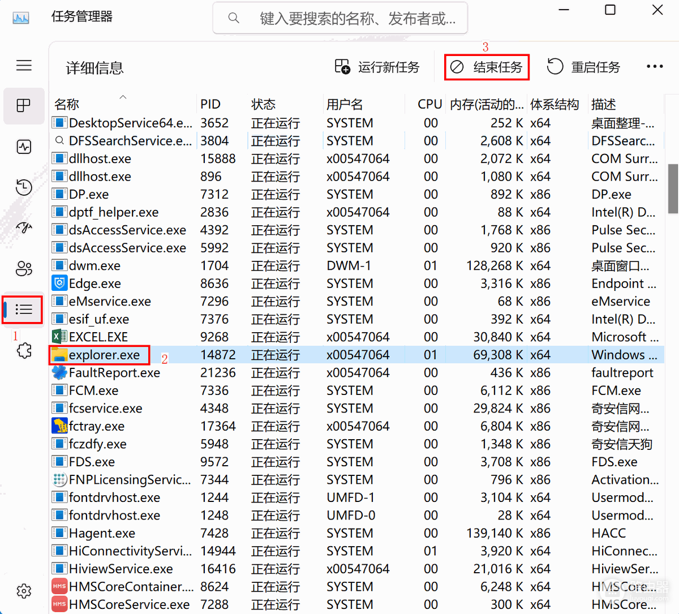Select the dptf_helper.exe process row
The image size is (679, 614).
coord(356,212)
